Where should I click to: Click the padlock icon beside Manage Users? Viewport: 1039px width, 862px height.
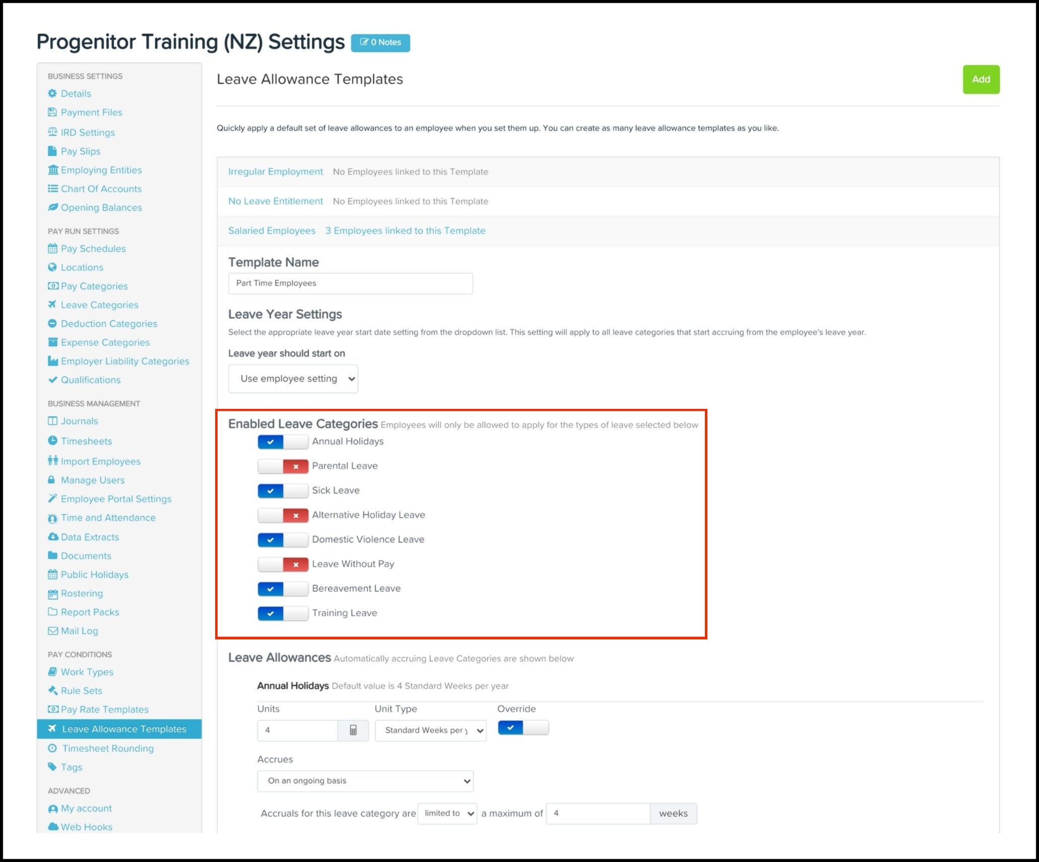51,480
